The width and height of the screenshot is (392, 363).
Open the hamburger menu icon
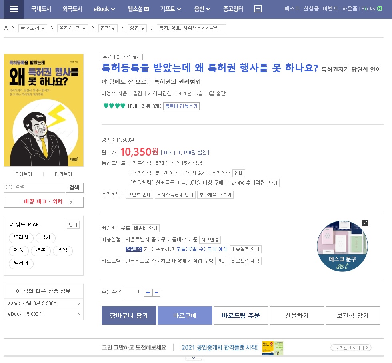point(14,9)
